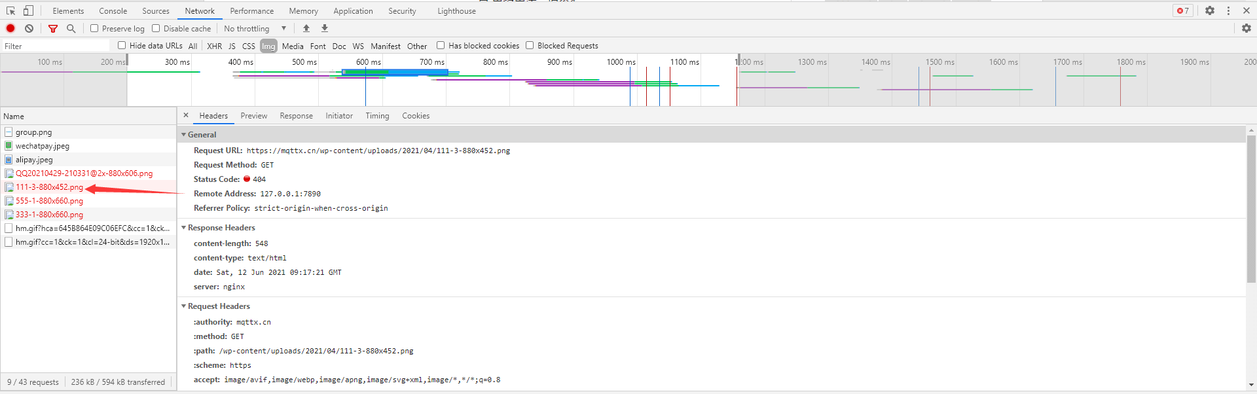Check Blocked Requests
1257x394 pixels.
click(530, 45)
